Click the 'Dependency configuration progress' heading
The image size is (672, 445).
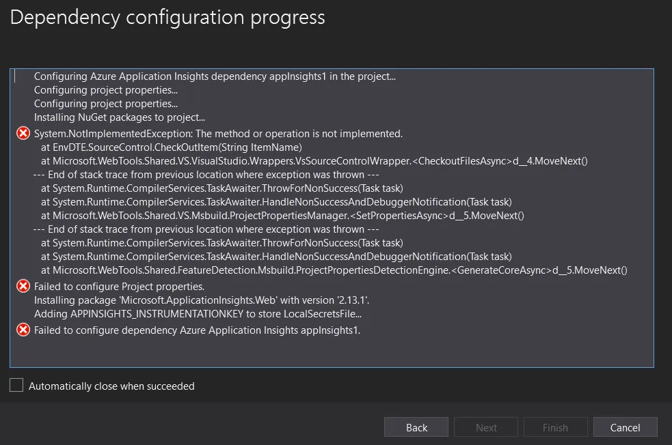[x=167, y=18]
